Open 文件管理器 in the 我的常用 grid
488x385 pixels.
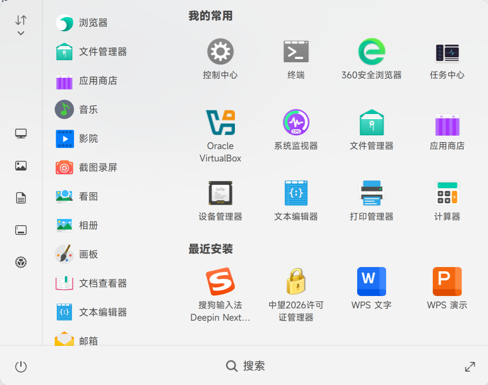click(x=372, y=129)
